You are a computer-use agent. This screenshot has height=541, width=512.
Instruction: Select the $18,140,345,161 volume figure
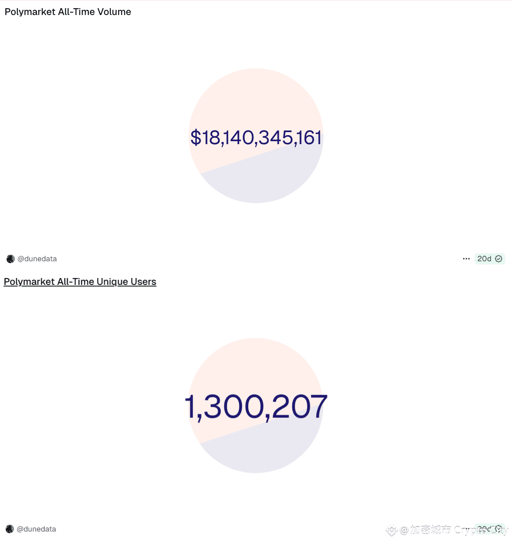tap(256, 138)
